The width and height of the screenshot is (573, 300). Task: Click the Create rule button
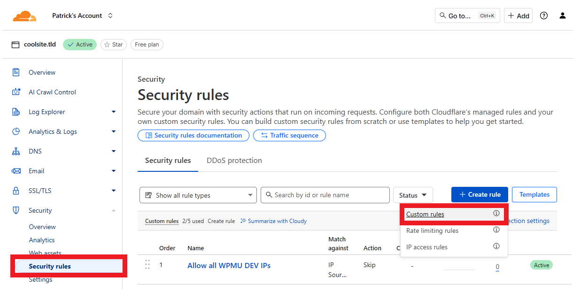(479, 194)
